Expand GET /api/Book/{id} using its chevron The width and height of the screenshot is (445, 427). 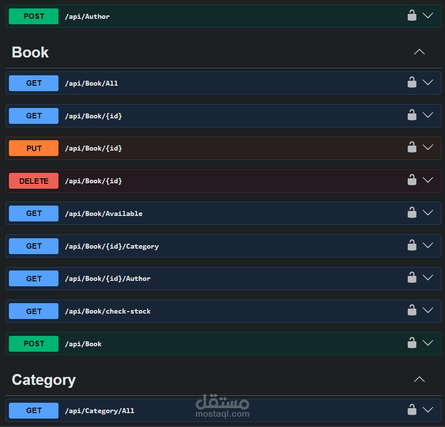[x=428, y=115]
